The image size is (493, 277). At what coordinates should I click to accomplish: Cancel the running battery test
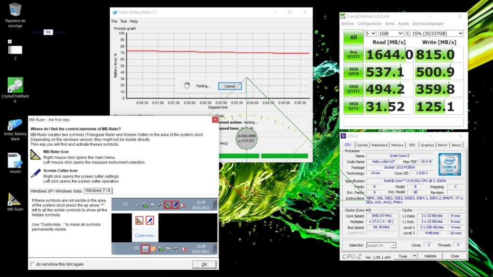(x=230, y=86)
